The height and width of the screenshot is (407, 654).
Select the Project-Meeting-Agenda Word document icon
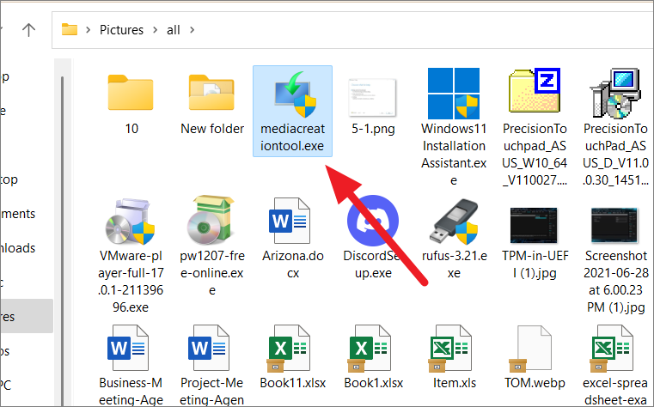pos(209,349)
